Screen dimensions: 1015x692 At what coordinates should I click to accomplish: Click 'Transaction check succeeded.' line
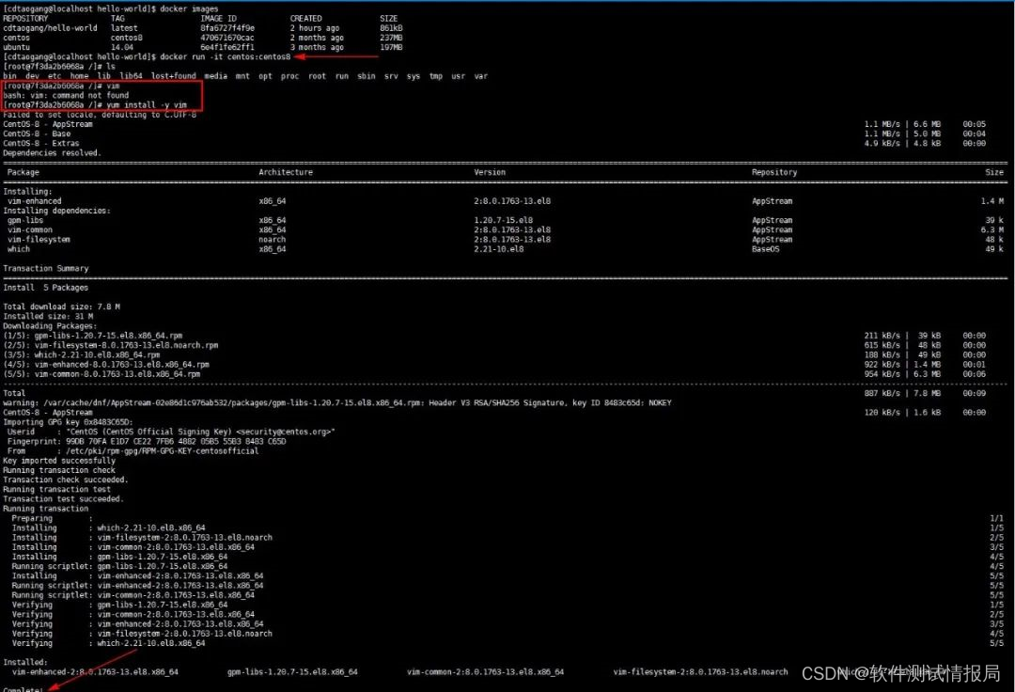[x=66, y=480]
